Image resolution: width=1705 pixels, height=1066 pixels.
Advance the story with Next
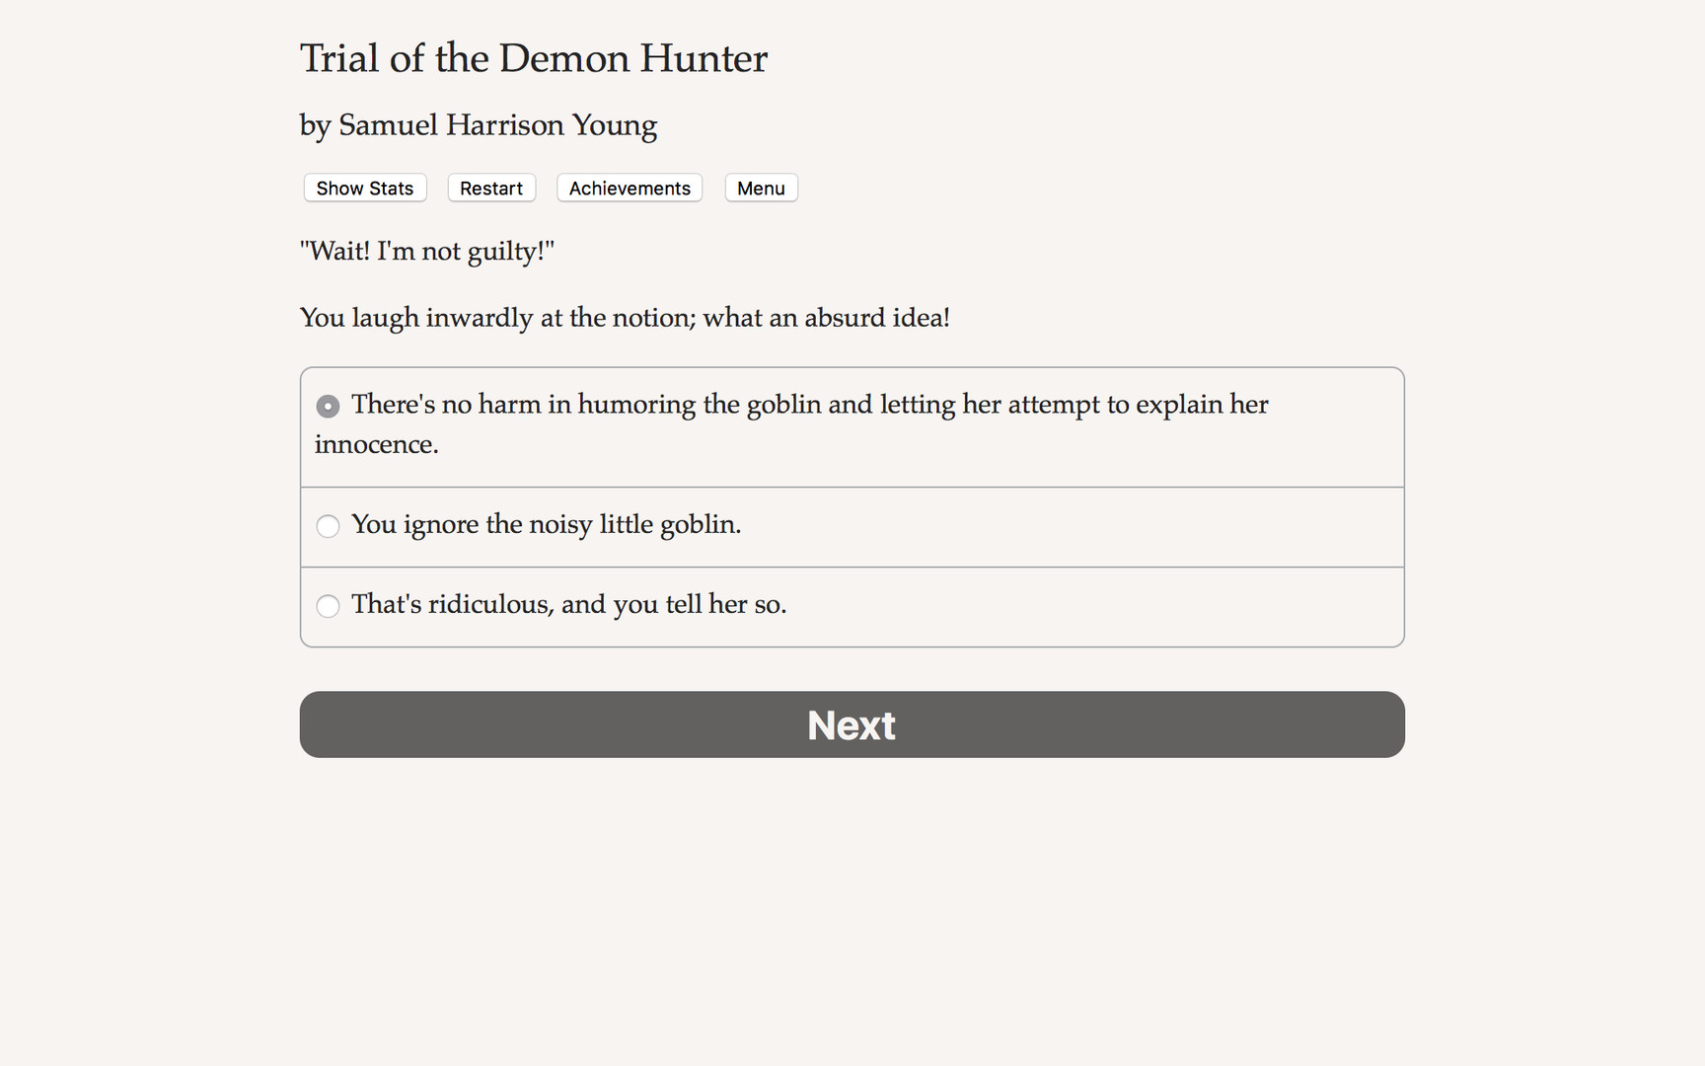coord(851,724)
